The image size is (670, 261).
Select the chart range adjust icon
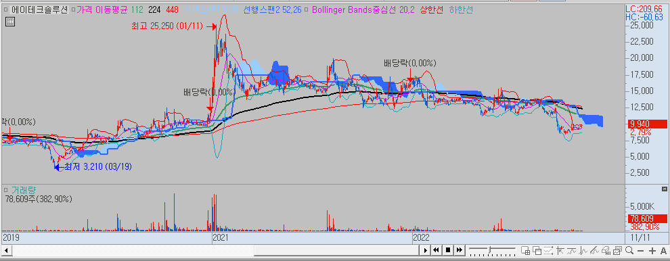pyautogui.click(x=548, y=250)
